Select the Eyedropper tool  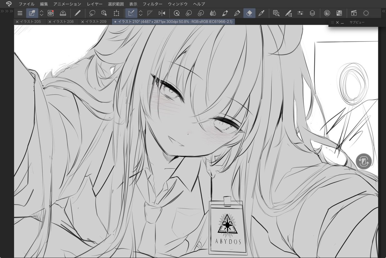[x=262, y=13]
